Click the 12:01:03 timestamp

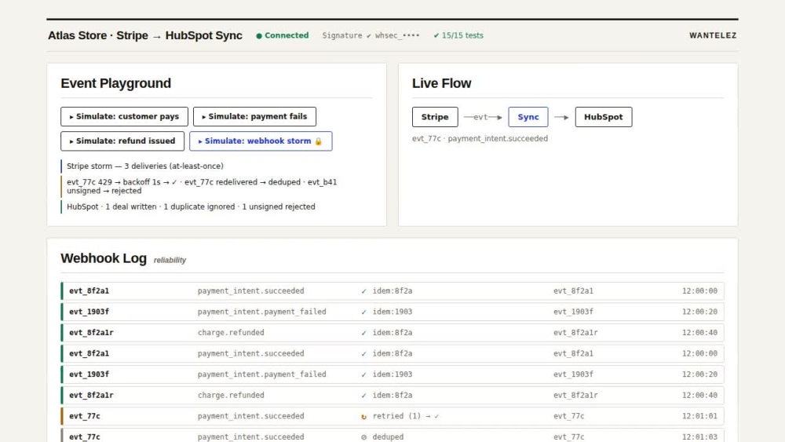point(699,437)
